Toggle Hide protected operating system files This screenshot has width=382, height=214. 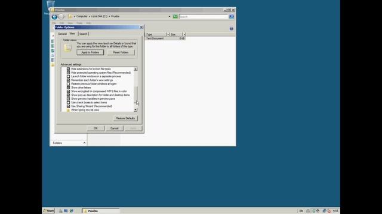(x=68, y=73)
